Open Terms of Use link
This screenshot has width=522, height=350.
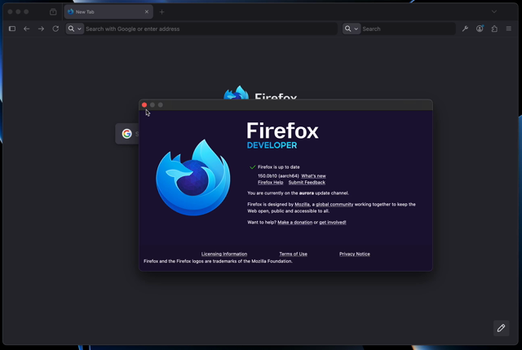pos(294,254)
